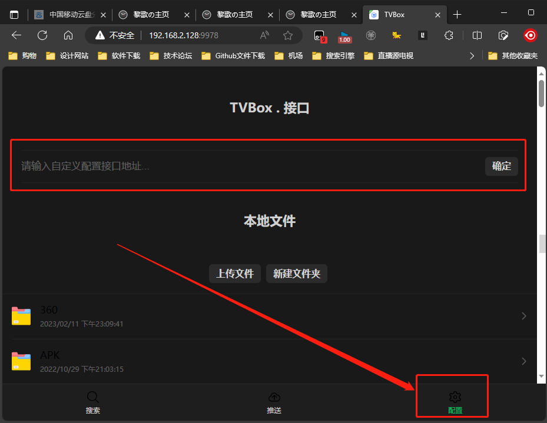Click the red target profile icon
This screenshot has height=423, width=547.
(x=531, y=35)
